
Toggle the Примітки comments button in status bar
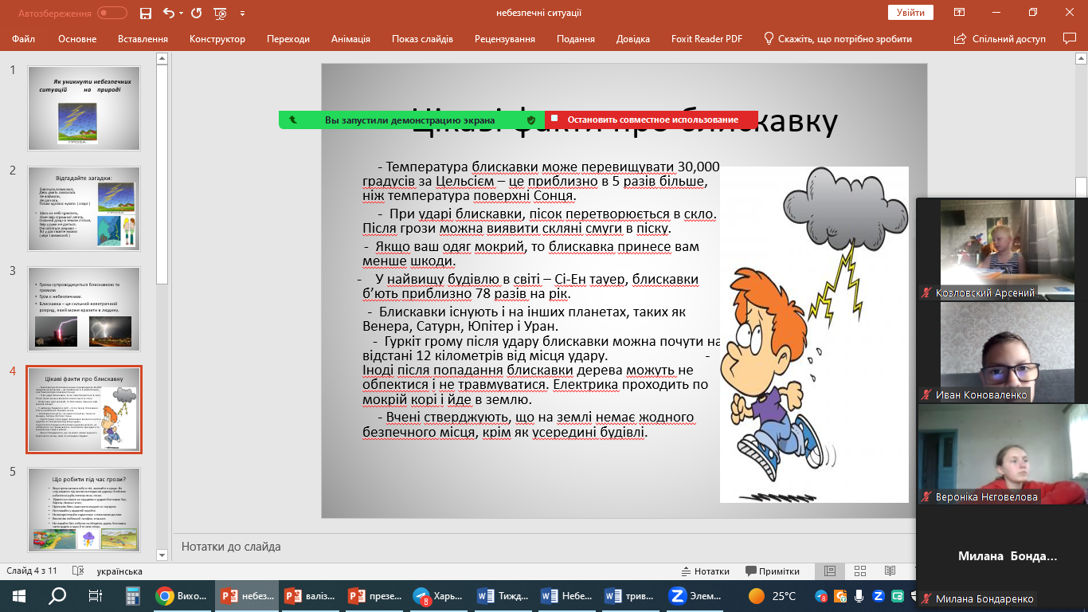773,571
